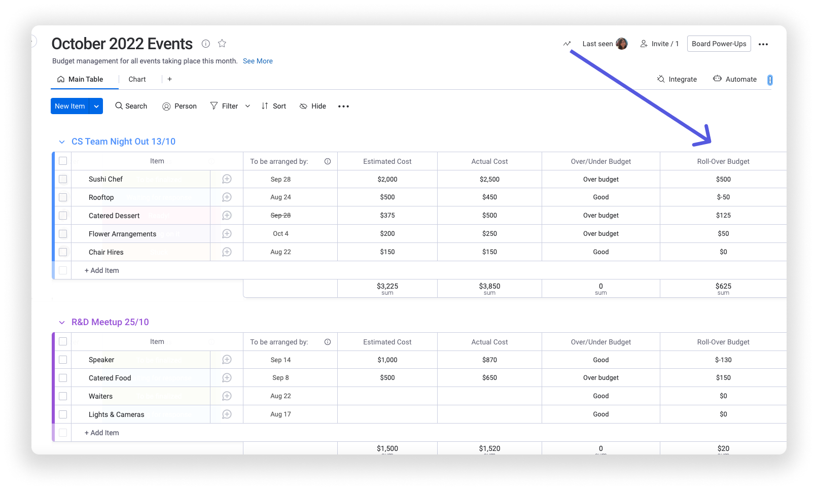The height and width of the screenshot is (490, 816).
Task: Add item in R&D Meetup group
Action: [x=102, y=433]
